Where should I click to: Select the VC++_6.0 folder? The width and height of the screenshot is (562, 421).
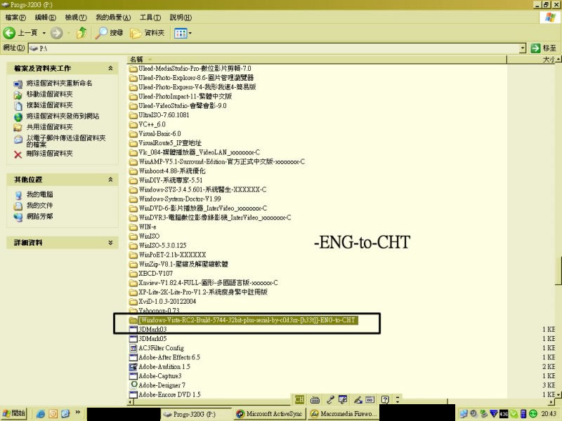[152, 124]
